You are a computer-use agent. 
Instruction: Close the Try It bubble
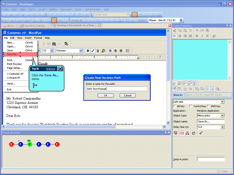[x=60, y=69]
